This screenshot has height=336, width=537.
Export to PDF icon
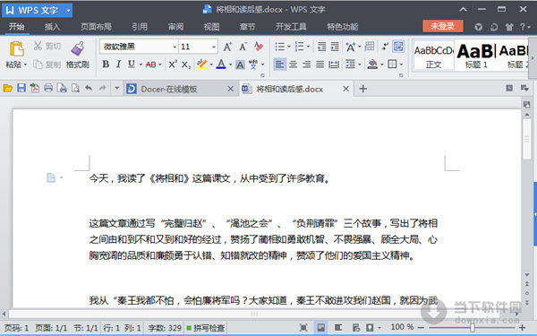[35, 89]
